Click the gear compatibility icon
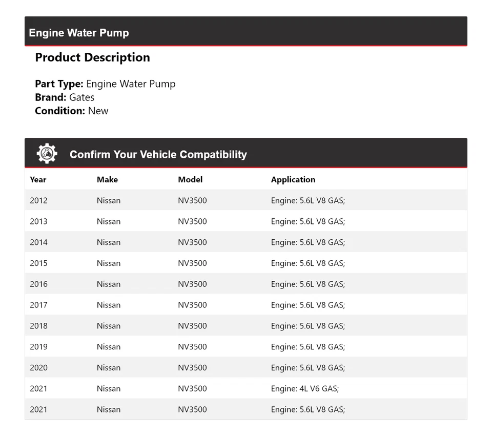The height and width of the screenshot is (436, 492). pyautogui.click(x=47, y=153)
